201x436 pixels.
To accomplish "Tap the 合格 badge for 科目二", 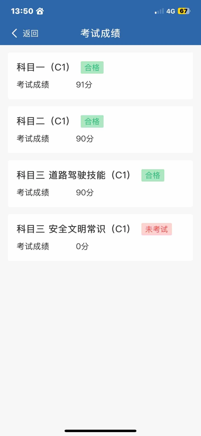I will [92, 121].
